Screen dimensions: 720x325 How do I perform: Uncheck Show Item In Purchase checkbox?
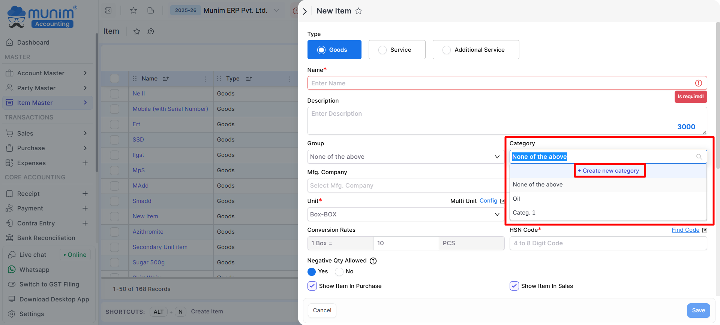point(312,286)
